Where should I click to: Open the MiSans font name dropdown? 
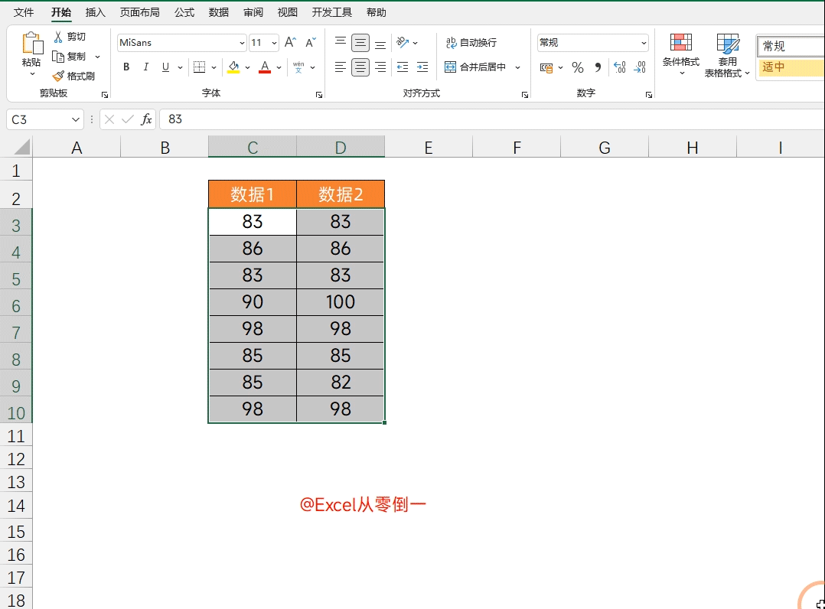pos(242,43)
